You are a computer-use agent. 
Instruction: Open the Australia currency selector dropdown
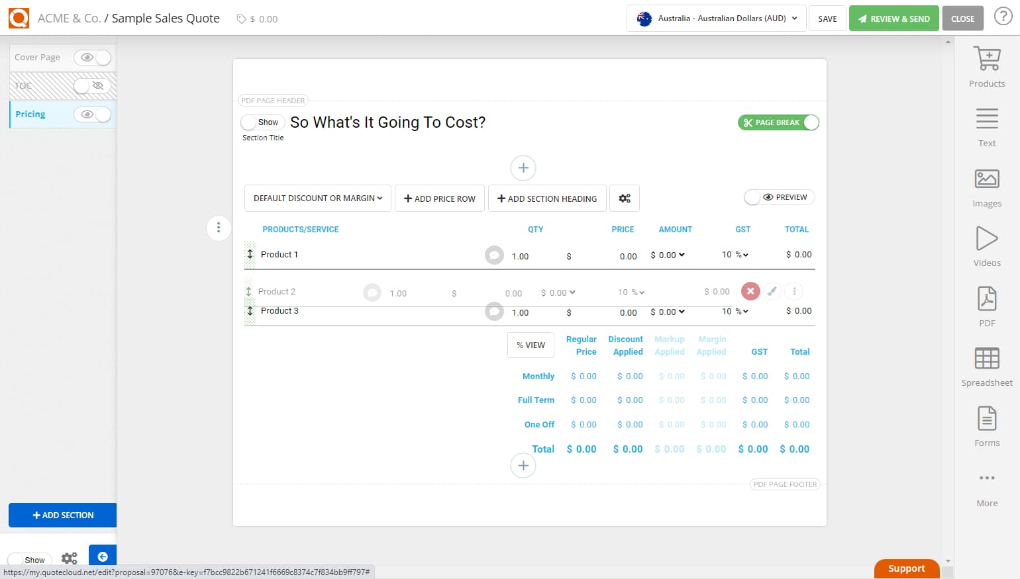(x=715, y=19)
